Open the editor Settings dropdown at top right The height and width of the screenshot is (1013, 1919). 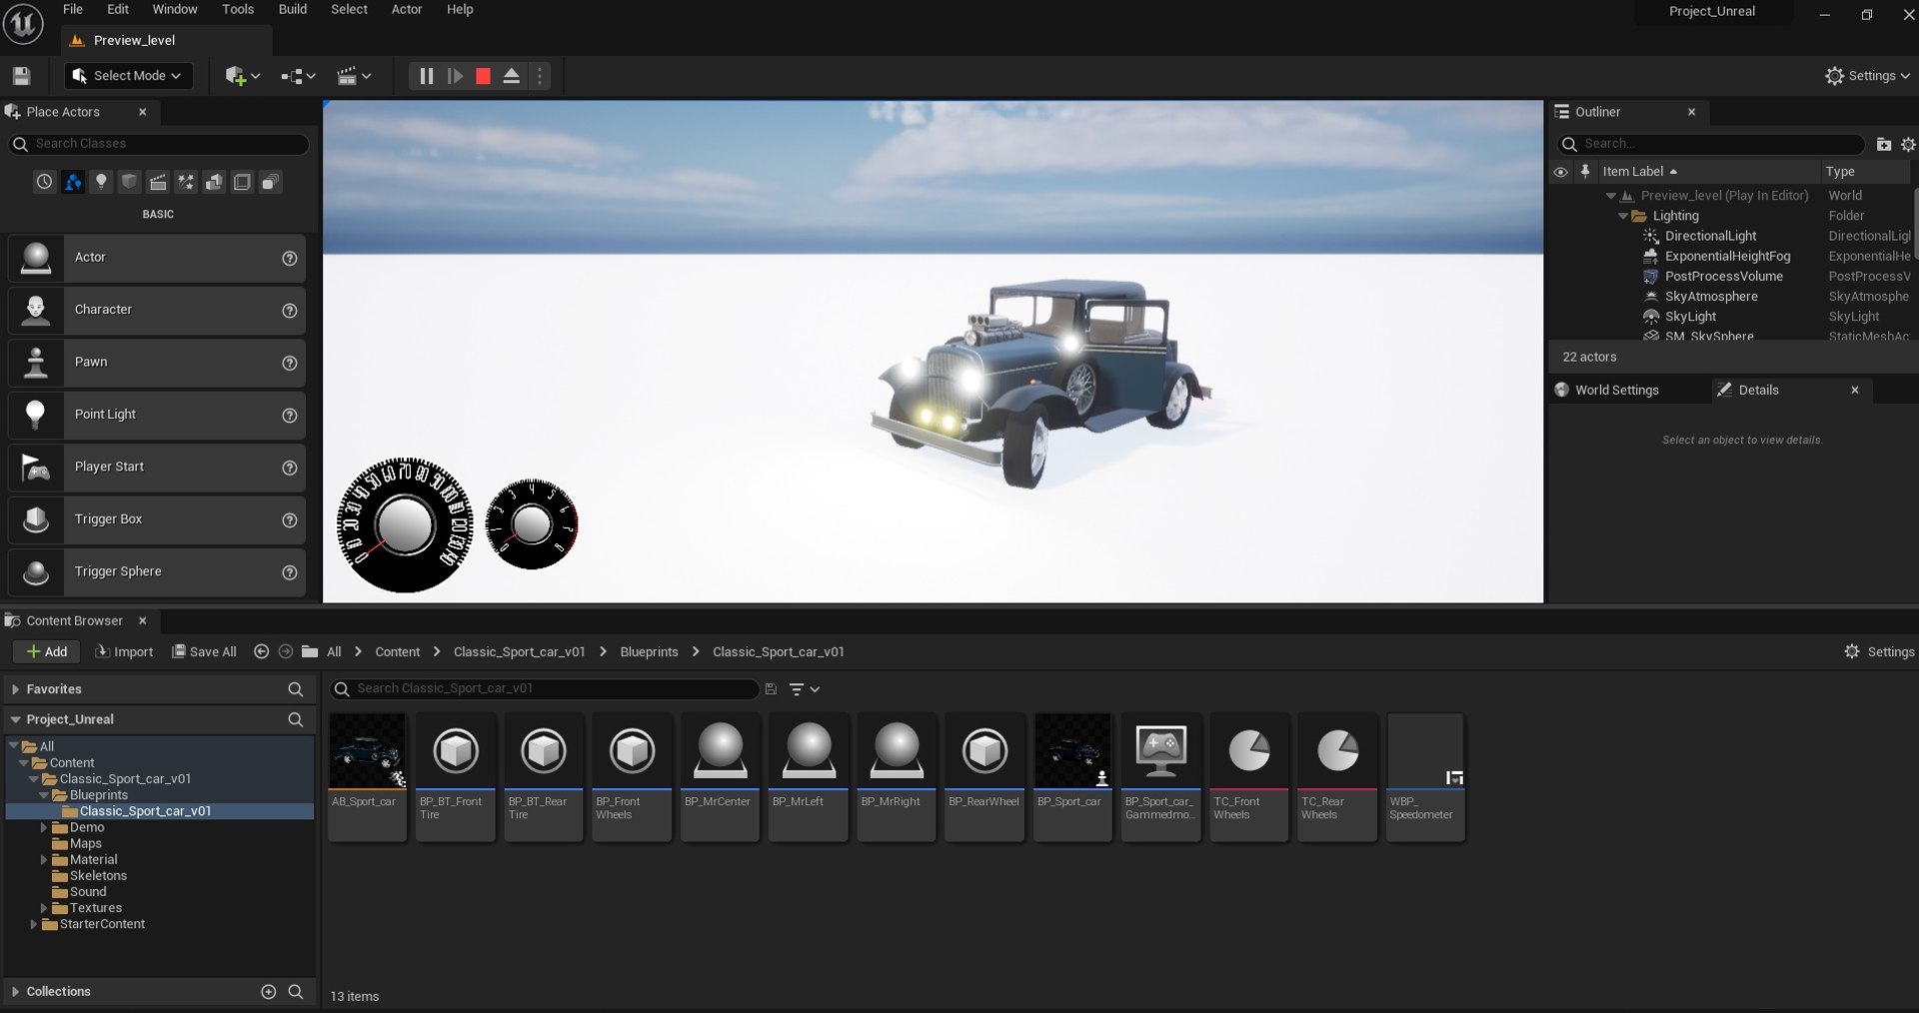pos(1867,76)
